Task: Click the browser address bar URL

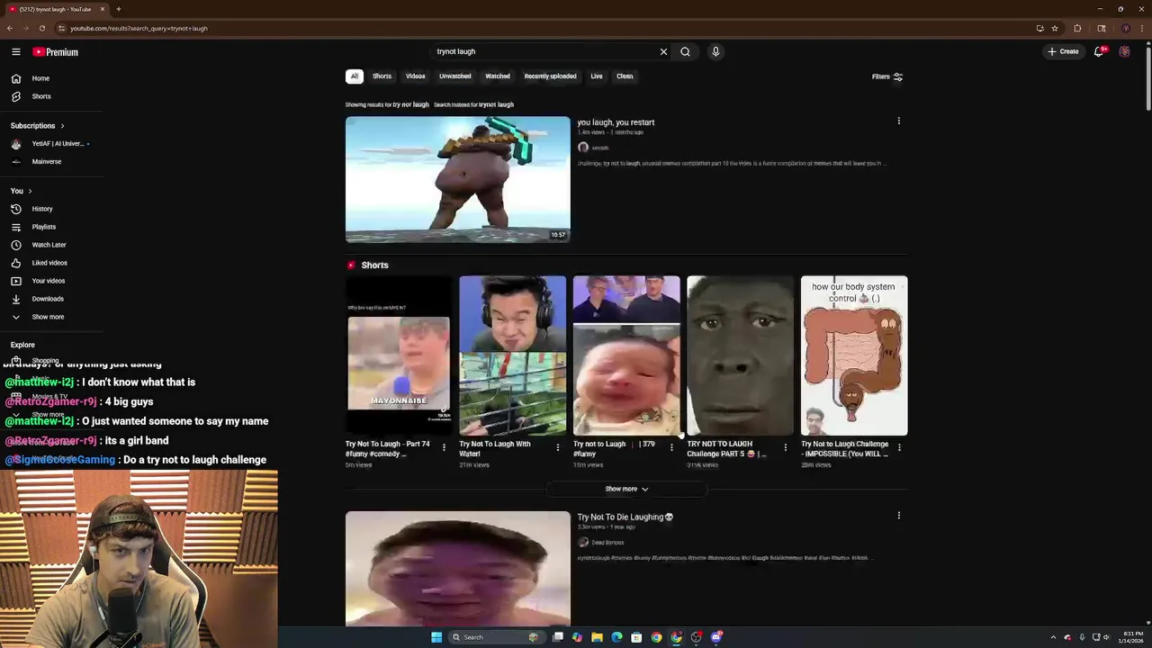Action: pos(139,28)
